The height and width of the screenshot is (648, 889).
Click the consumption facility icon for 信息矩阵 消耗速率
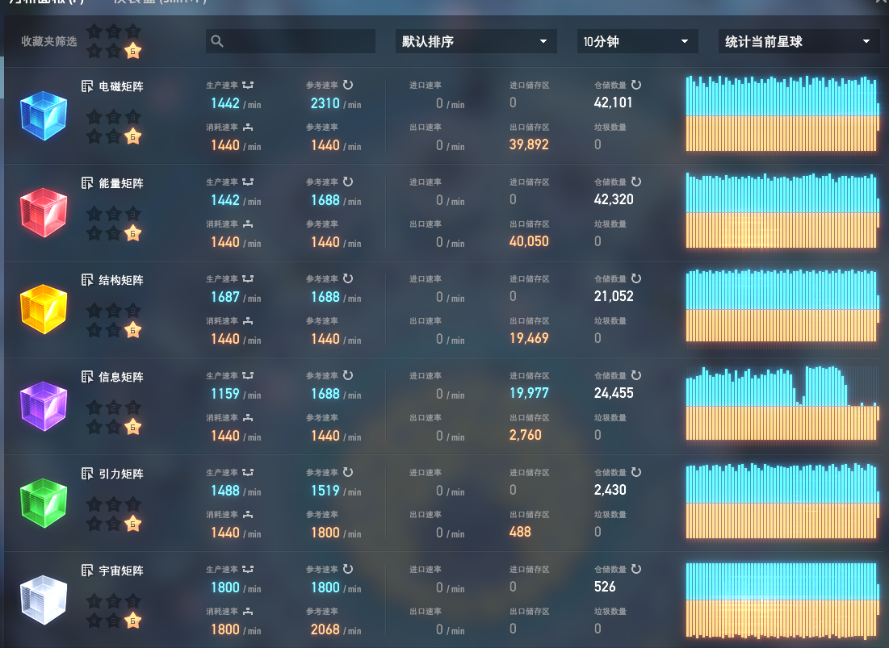(x=248, y=417)
